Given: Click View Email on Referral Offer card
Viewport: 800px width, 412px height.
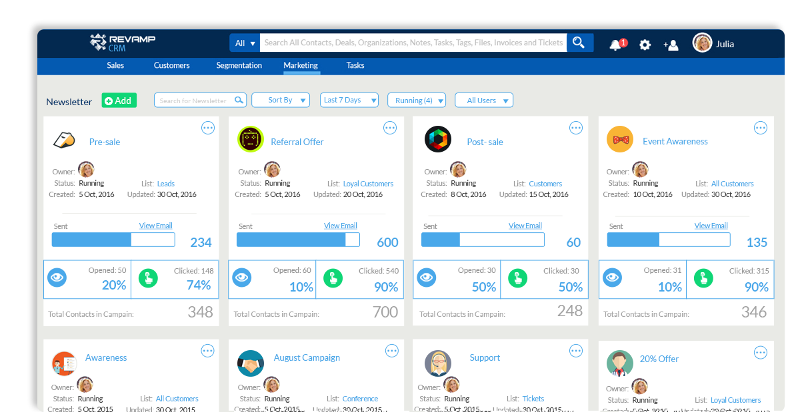Looking at the screenshot, I should (341, 226).
